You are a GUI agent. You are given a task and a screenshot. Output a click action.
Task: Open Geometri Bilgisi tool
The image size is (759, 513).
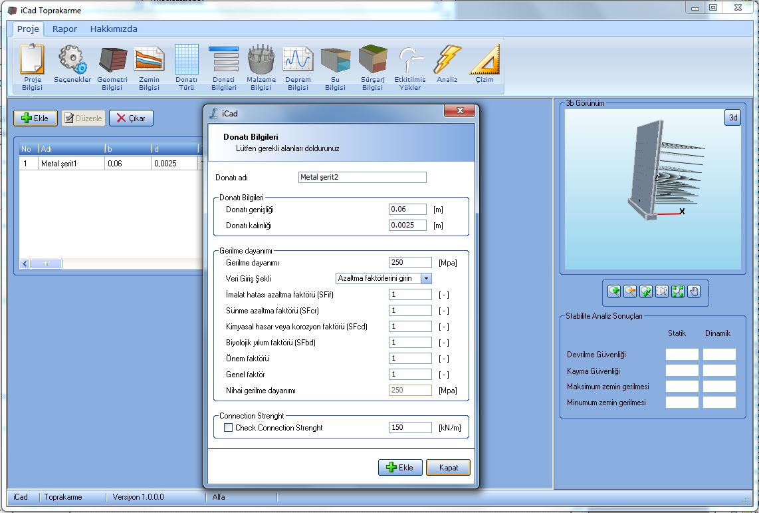click(x=112, y=67)
